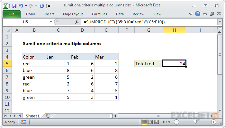Click the Insert Function fx icon
This screenshot has width=225, height=128.
coord(77,22)
